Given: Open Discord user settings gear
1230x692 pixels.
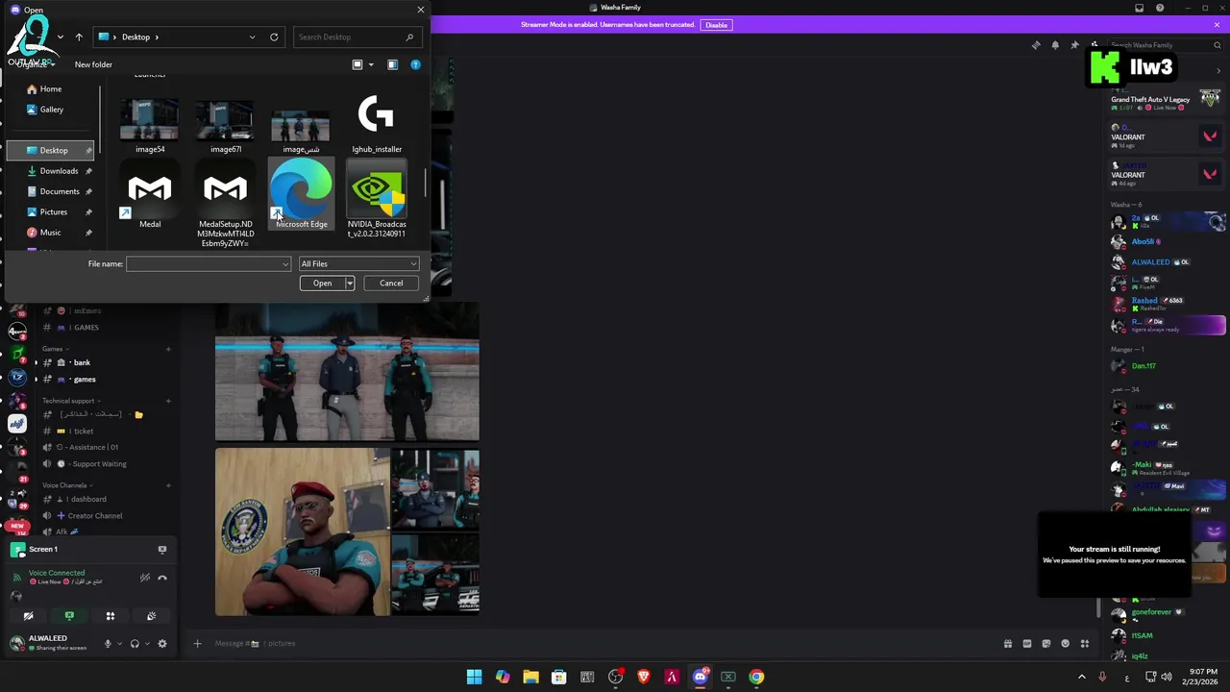Looking at the screenshot, I should pos(161,644).
